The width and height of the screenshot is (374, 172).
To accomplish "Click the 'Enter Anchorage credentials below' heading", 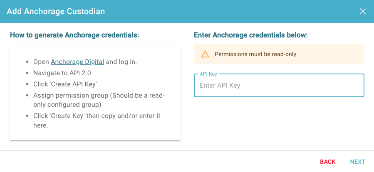I will [x=251, y=35].
